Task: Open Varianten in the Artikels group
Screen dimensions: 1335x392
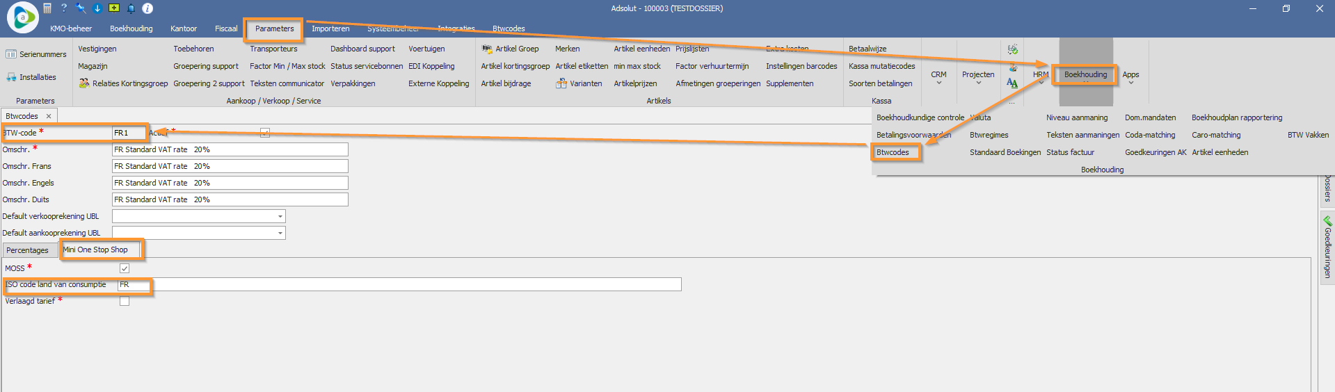Action: [x=579, y=83]
